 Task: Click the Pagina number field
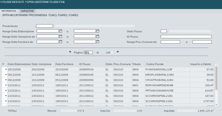pyautogui.click(x=88, y=52)
